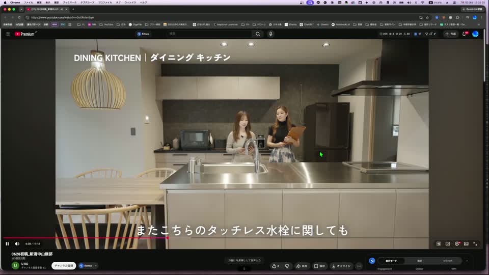Click the page vertical scrollbar

tap(484, 56)
